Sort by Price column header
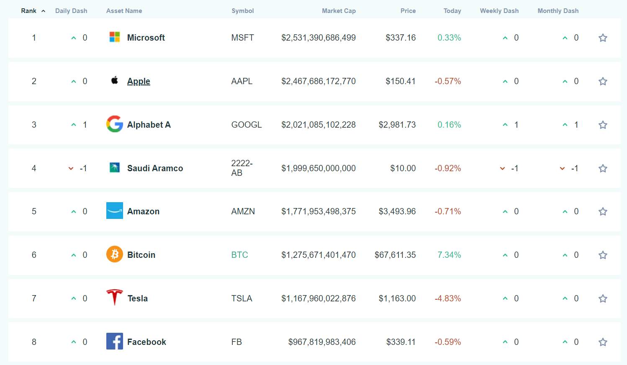The width and height of the screenshot is (627, 365). pos(408,11)
